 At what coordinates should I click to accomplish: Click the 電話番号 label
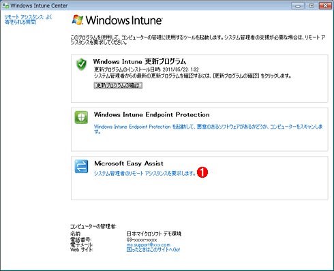tap(80, 240)
